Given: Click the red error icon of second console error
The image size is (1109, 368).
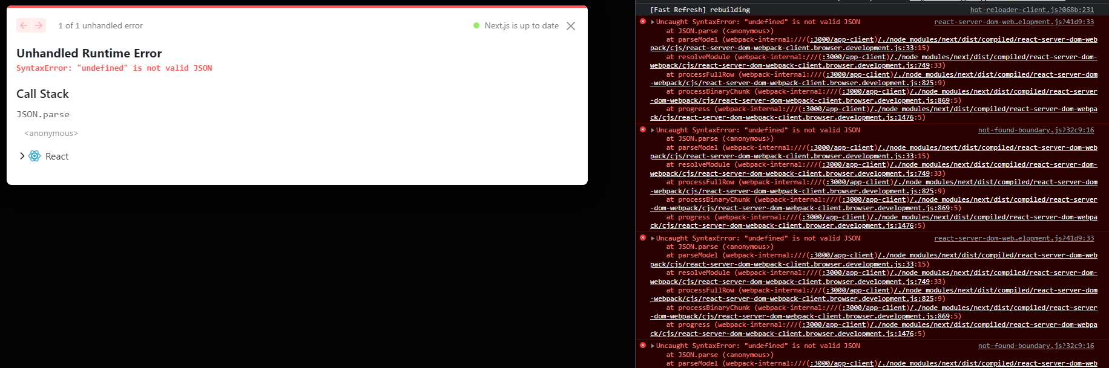Looking at the screenshot, I should 643,129.
